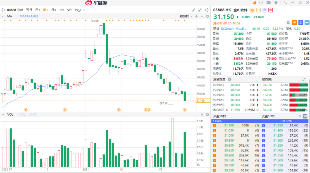Open the 前复权 adjustment dropdown

point(186,16)
